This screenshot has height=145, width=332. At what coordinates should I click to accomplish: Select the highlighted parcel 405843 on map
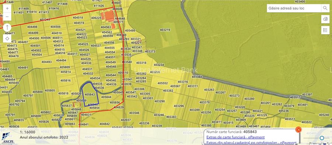(x=90, y=95)
